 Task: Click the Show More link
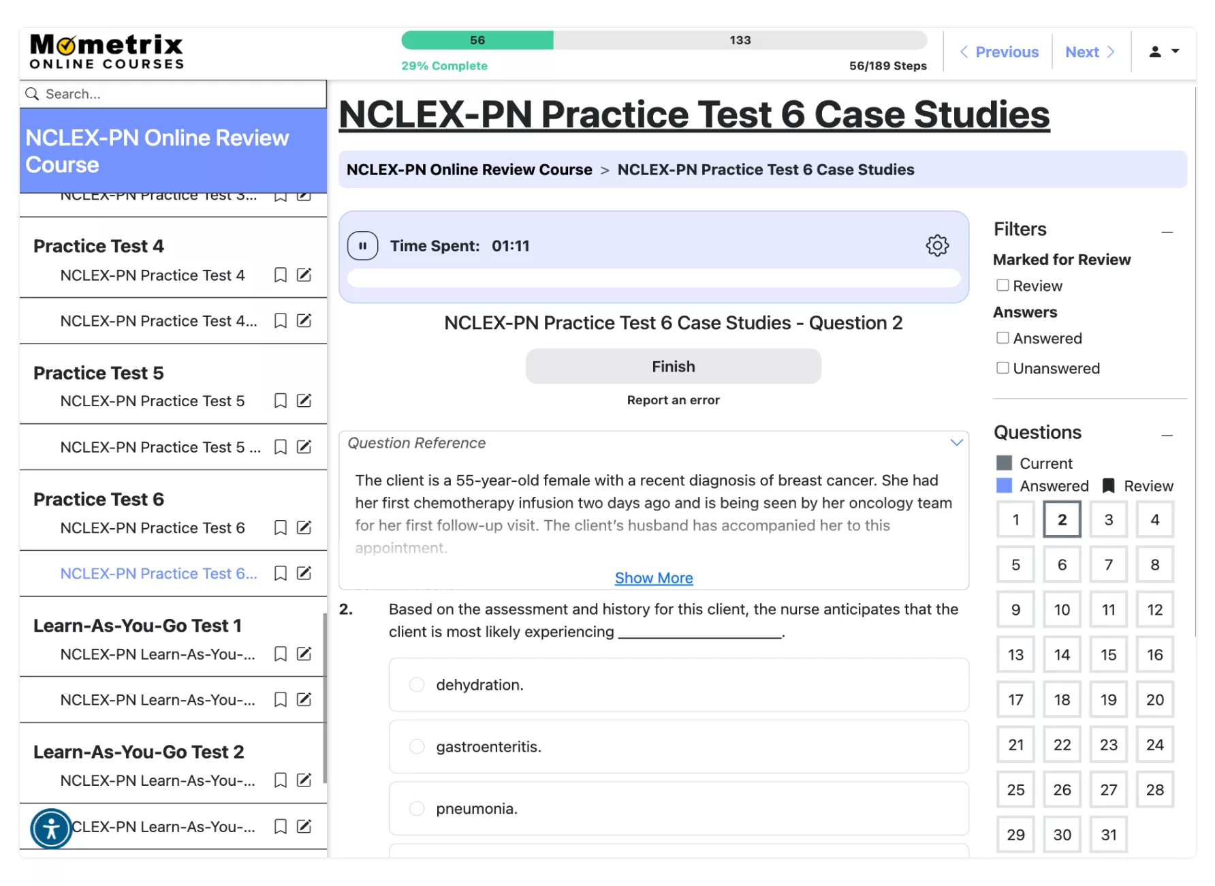pos(654,578)
